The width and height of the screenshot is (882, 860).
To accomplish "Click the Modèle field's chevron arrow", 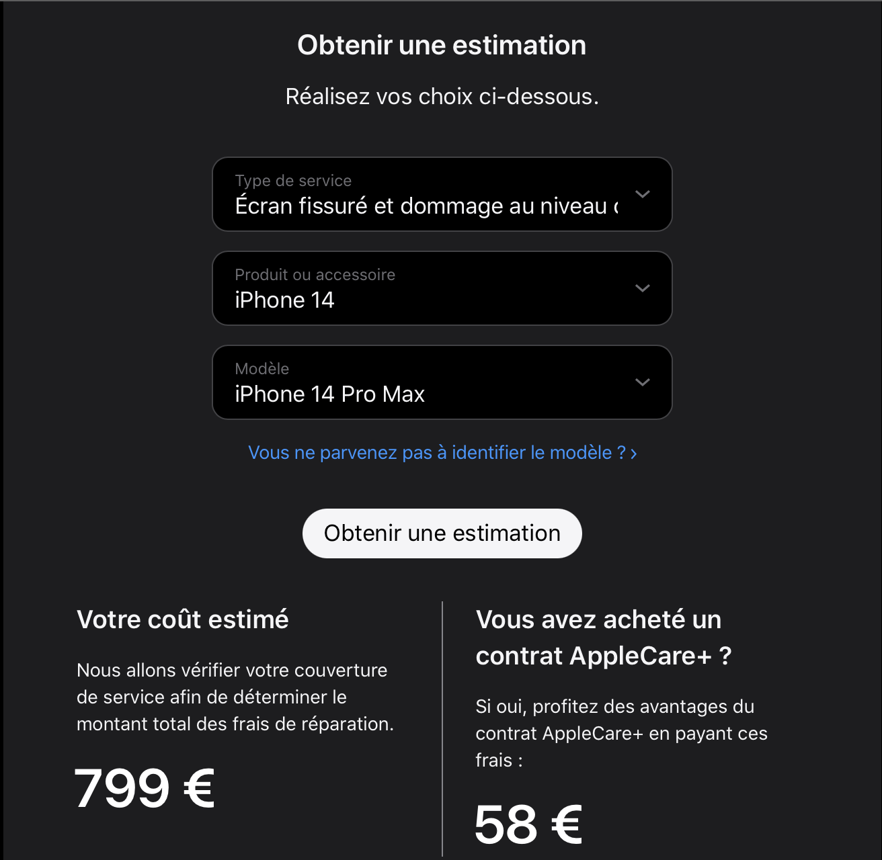I will coord(642,382).
